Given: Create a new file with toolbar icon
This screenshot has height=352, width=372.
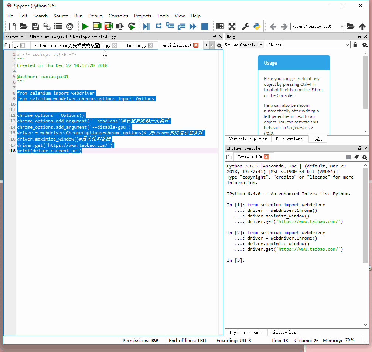Looking at the screenshot, I should [12, 26].
